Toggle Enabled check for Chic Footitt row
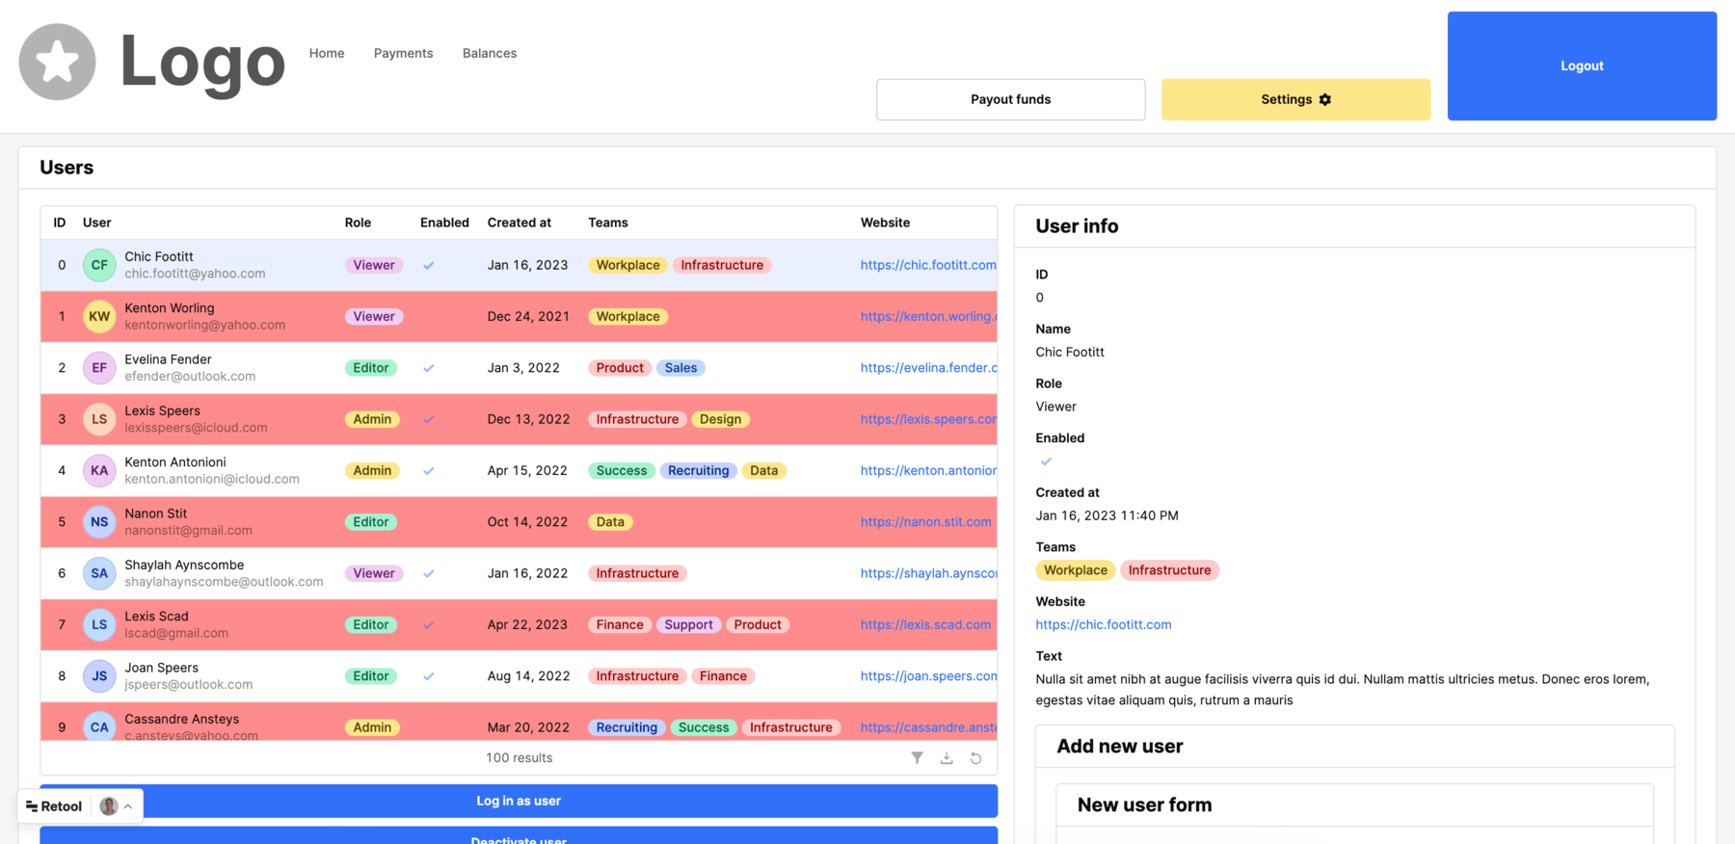 pyautogui.click(x=429, y=265)
